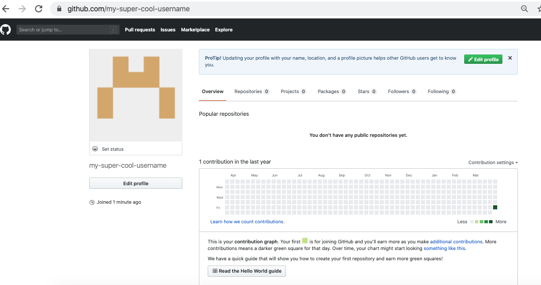The width and height of the screenshot is (541, 285).
Task: Open the Overview tab
Action: tap(212, 92)
